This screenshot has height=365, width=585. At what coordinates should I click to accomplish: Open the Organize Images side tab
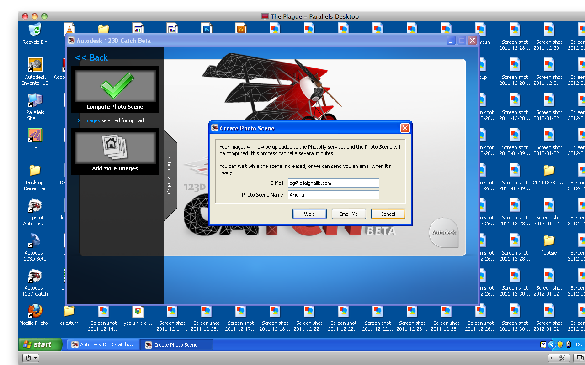(x=170, y=176)
